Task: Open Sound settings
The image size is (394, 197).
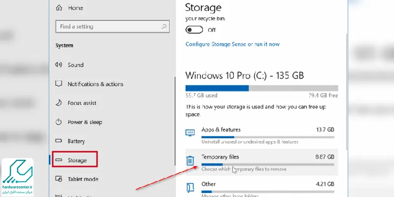Action: coord(75,65)
